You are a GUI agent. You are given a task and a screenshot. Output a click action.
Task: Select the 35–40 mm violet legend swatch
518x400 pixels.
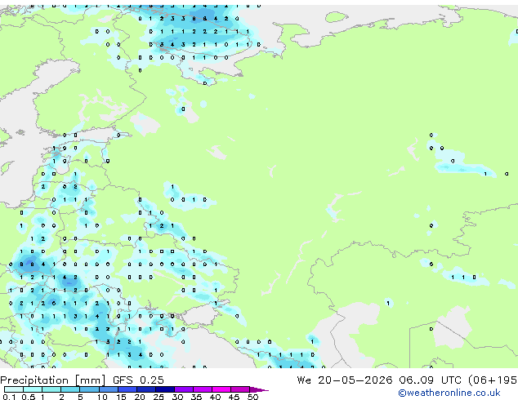tap(203, 389)
